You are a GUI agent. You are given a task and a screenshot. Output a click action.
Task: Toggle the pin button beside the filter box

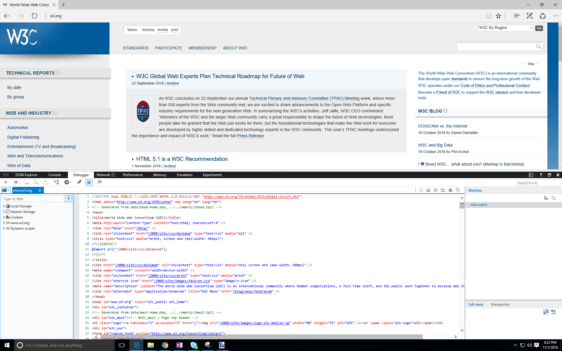pos(68,199)
